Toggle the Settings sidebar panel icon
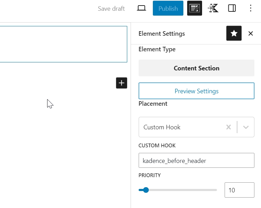 (232, 8)
